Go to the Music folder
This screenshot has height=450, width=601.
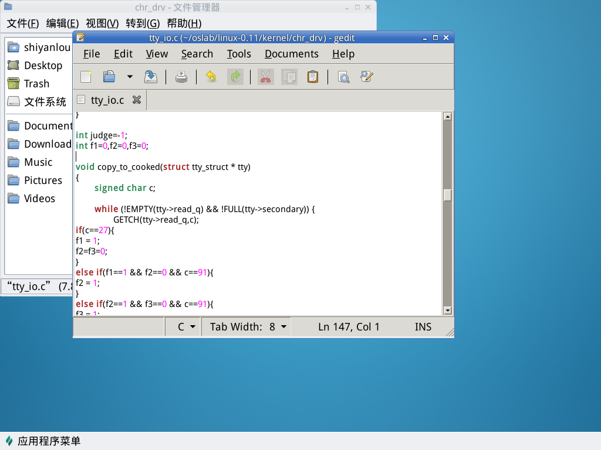click(38, 162)
